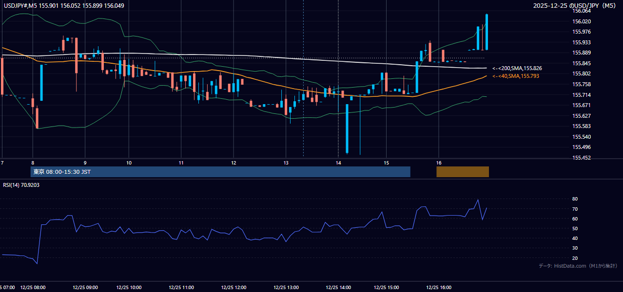Click price axis label 155.452

tap(582, 158)
